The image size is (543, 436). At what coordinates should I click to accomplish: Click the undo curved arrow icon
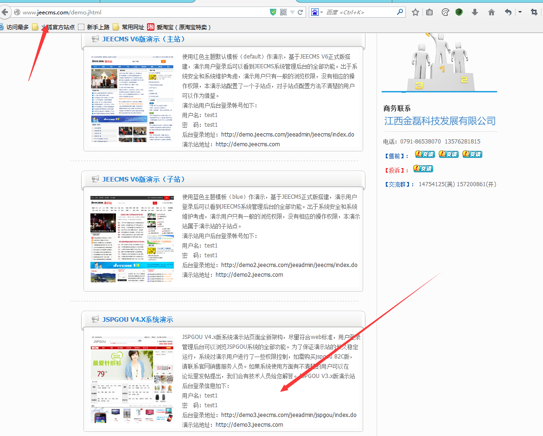coord(508,13)
